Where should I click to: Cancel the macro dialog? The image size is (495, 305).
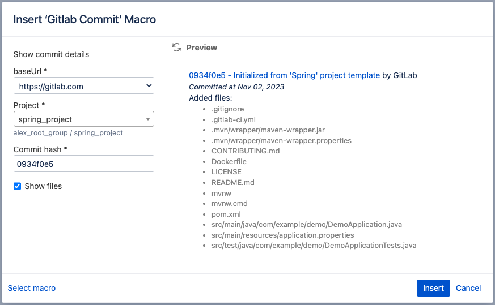click(x=468, y=288)
